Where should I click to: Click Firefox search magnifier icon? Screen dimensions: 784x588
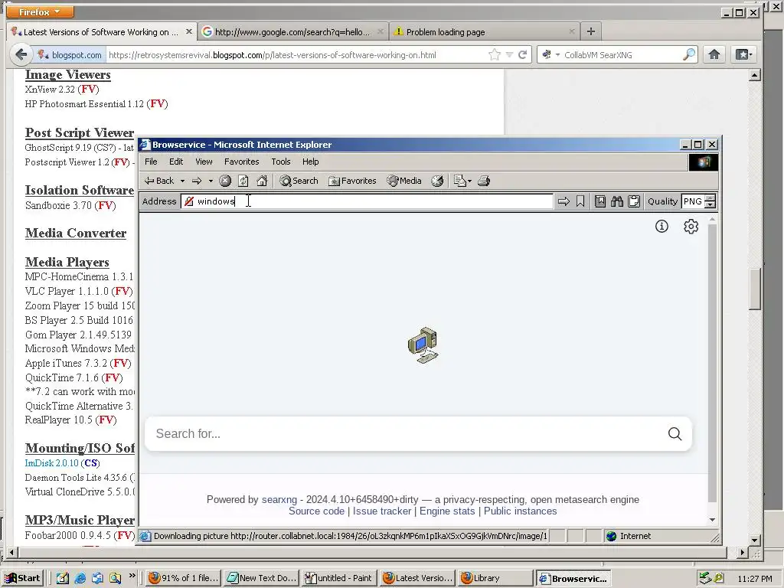click(x=689, y=54)
